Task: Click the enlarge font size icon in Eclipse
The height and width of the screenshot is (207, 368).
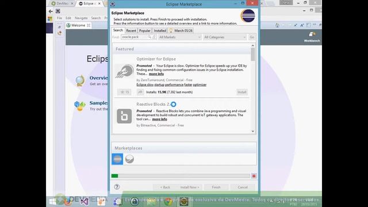Action: tap(302, 25)
